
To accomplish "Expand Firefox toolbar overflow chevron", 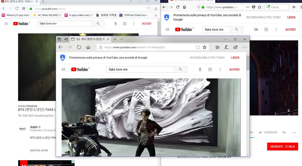I will pyautogui.click(x=294, y=7).
